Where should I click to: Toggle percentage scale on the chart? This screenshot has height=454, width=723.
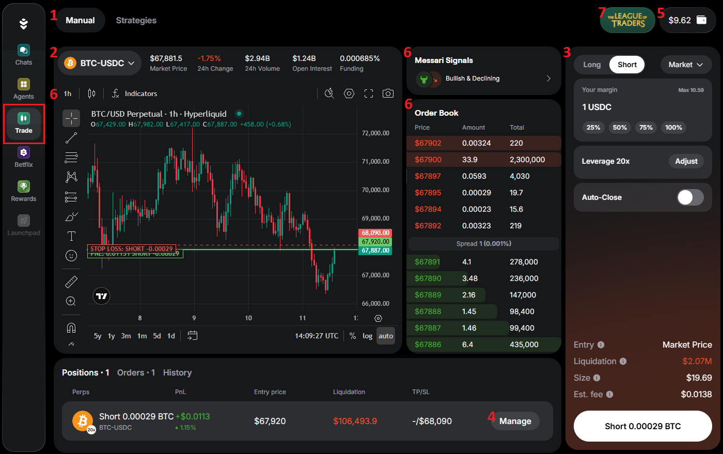point(352,336)
